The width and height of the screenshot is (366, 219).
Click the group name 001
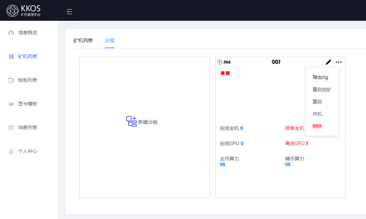click(276, 62)
